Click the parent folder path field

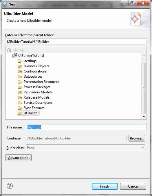click(76, 42)
